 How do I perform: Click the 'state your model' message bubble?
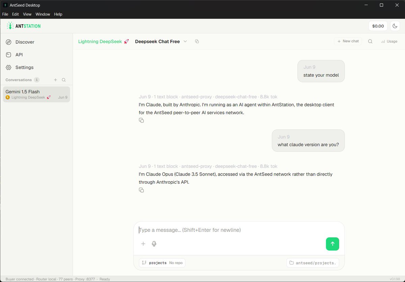click(321, 71)
